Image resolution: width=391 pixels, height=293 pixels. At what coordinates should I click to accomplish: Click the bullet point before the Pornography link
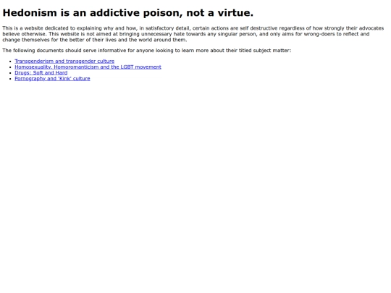point(10,79)
